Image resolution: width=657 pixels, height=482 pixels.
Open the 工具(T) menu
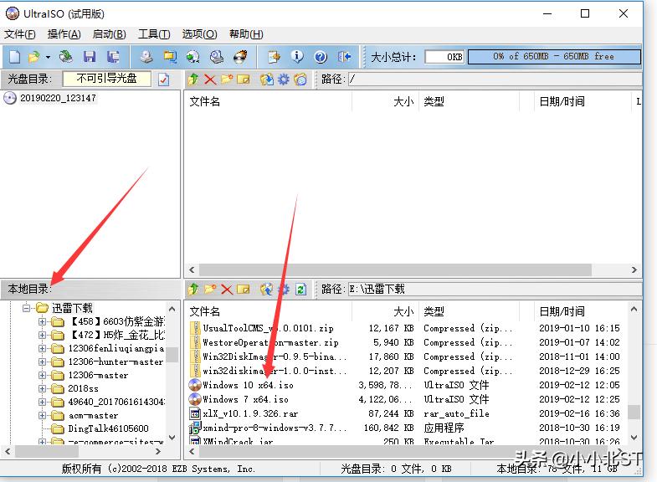pos(154,34)
